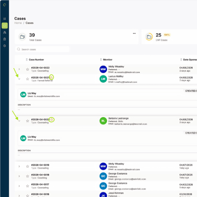
Task: Click the Member column header
Action: [107, 59]
